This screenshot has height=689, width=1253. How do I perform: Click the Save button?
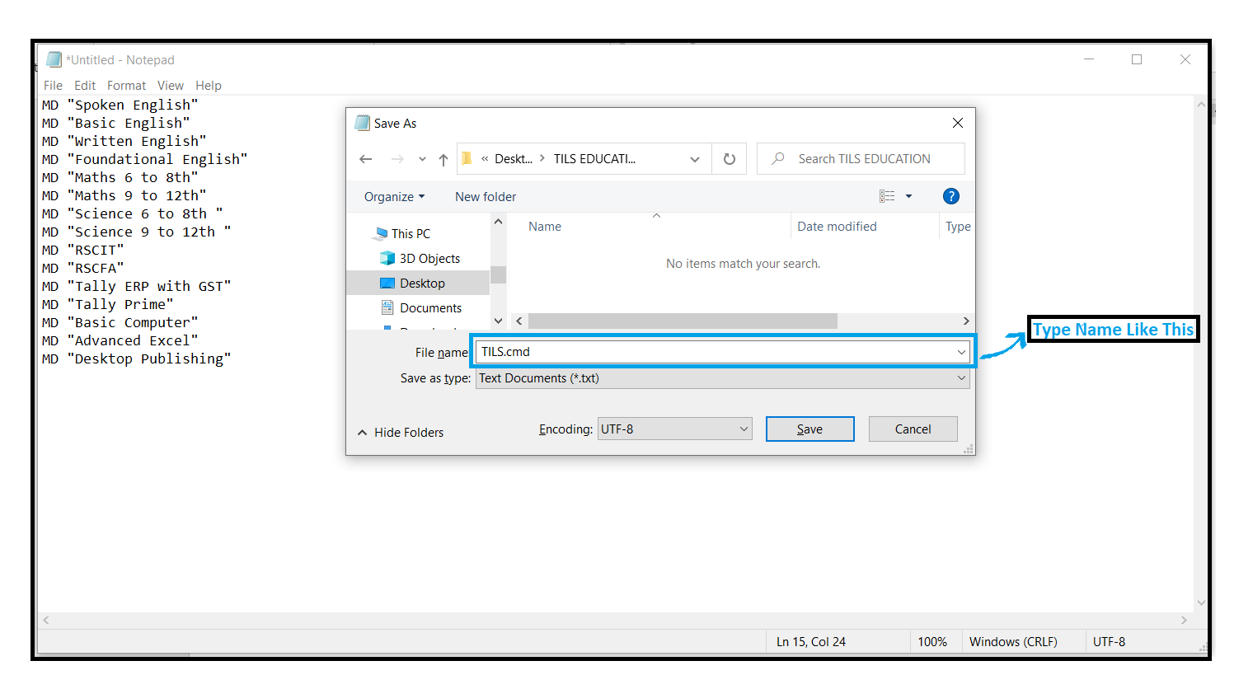point(810,429)
